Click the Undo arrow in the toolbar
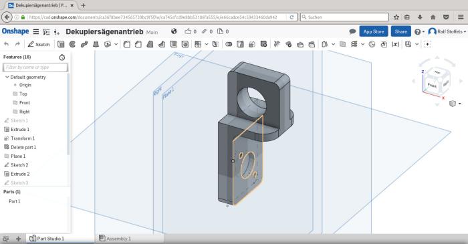Screen dimensions: 468x244 tap(6, 44)
